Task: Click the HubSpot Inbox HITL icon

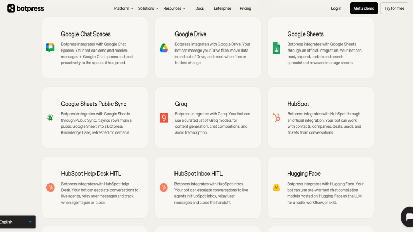Action: 164,187
